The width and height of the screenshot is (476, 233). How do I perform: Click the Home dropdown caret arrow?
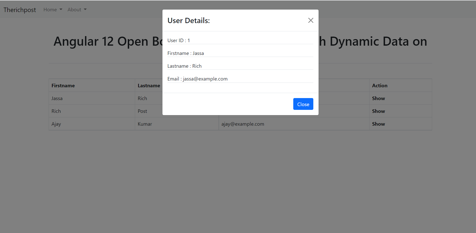61,10
